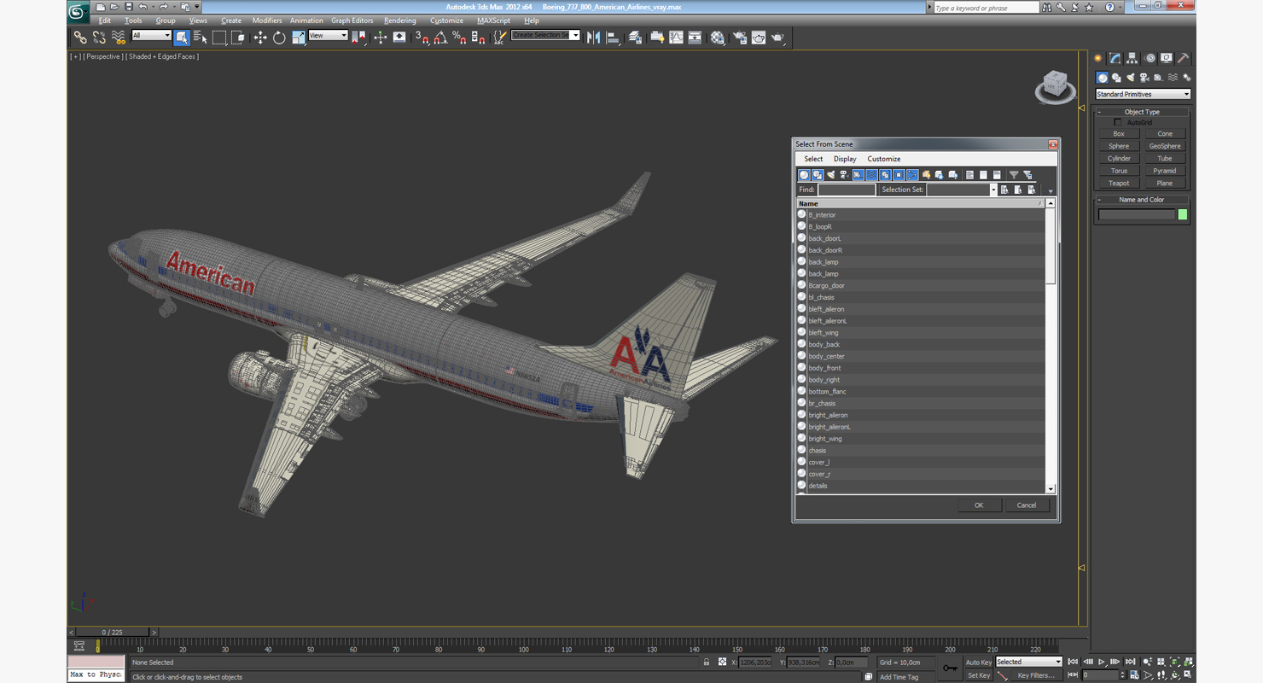The image size is (1263, 683).
Task: Toggle Display Cameras filter in Select From Scene
Action: pyautogui.click(x=844, y=174)
